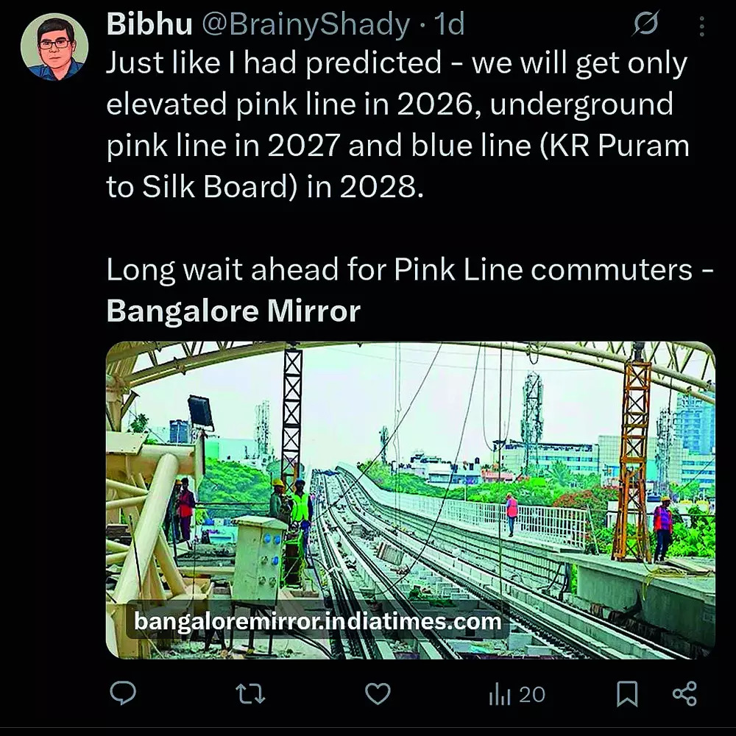Like the tweet with the heart icon
The height and width of the screenshot is (736, 736).
tap(378, 694)
